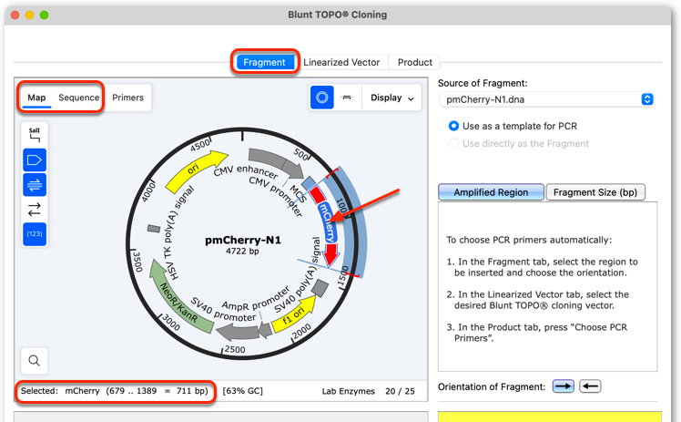Switch to the Fragment tab
Image resolution: width=681 pixels, height=422 pixels.
264,62
